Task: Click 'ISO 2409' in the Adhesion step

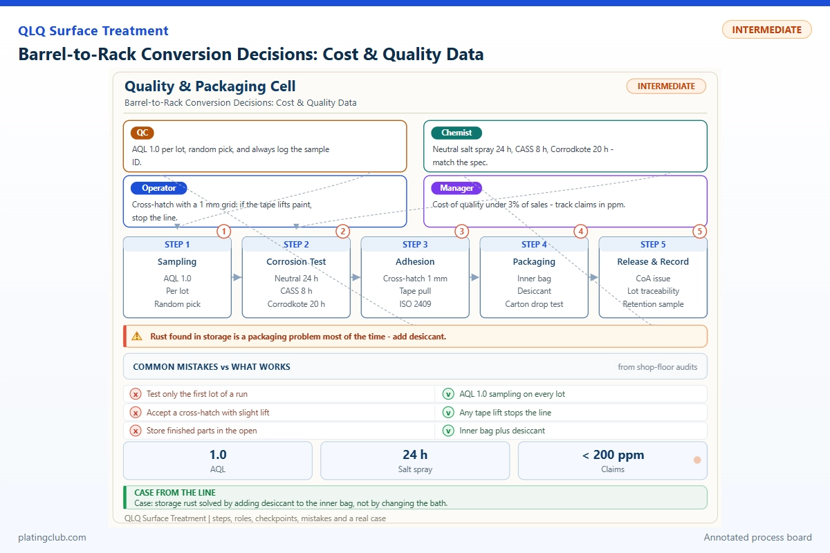Action: point(415,304)
